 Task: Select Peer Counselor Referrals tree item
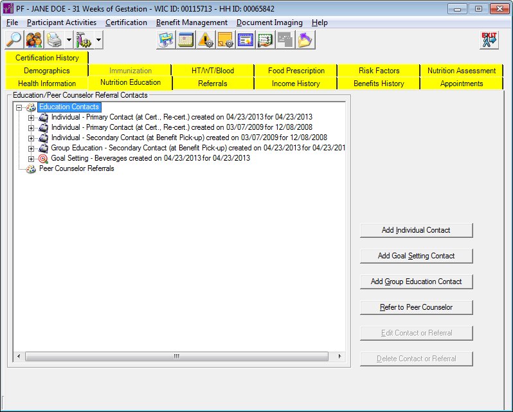click(76, 168)
